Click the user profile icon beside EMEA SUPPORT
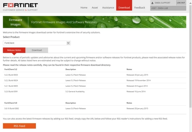This screenshot has height=132, width=192. click(152, 3)
